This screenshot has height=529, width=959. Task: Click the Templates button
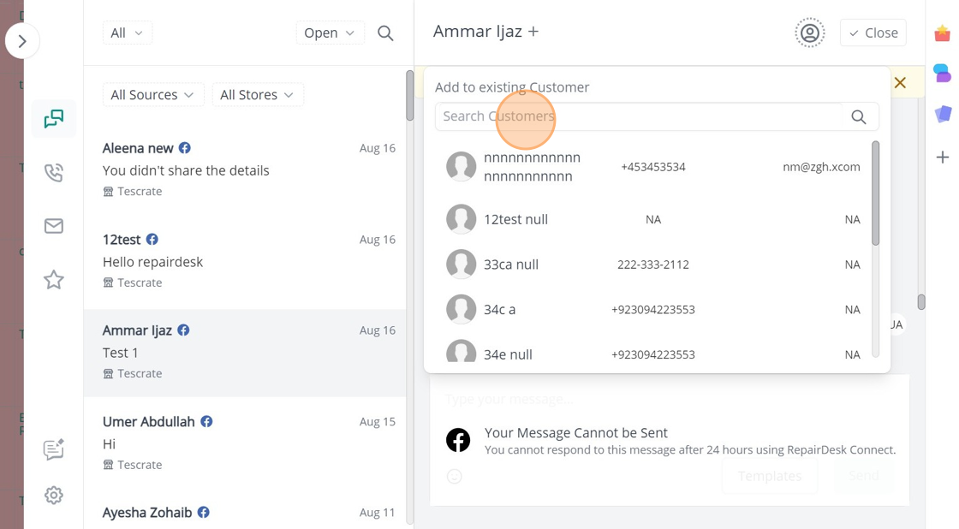770,477
